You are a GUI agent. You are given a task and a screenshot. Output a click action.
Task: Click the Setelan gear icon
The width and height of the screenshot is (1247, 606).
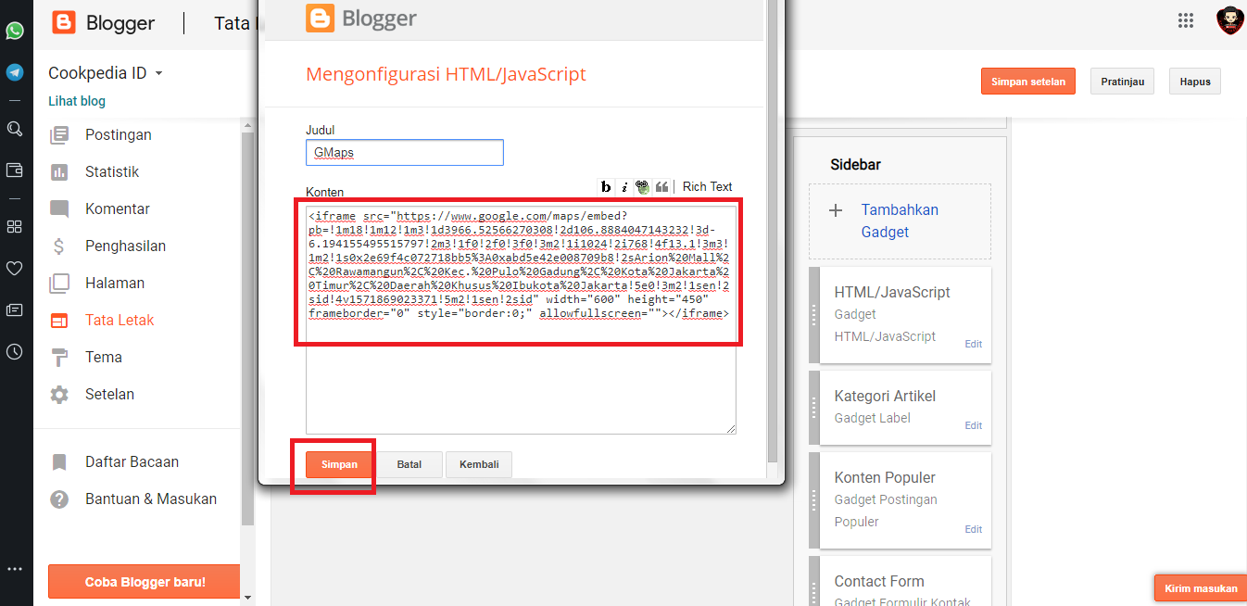click(x=59, y=395)
